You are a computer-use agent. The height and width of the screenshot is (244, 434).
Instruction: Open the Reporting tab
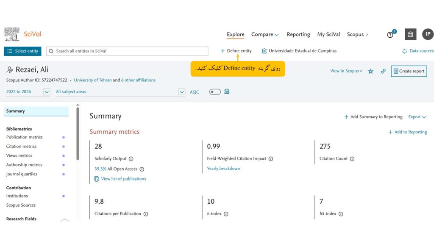pos(298,34)
